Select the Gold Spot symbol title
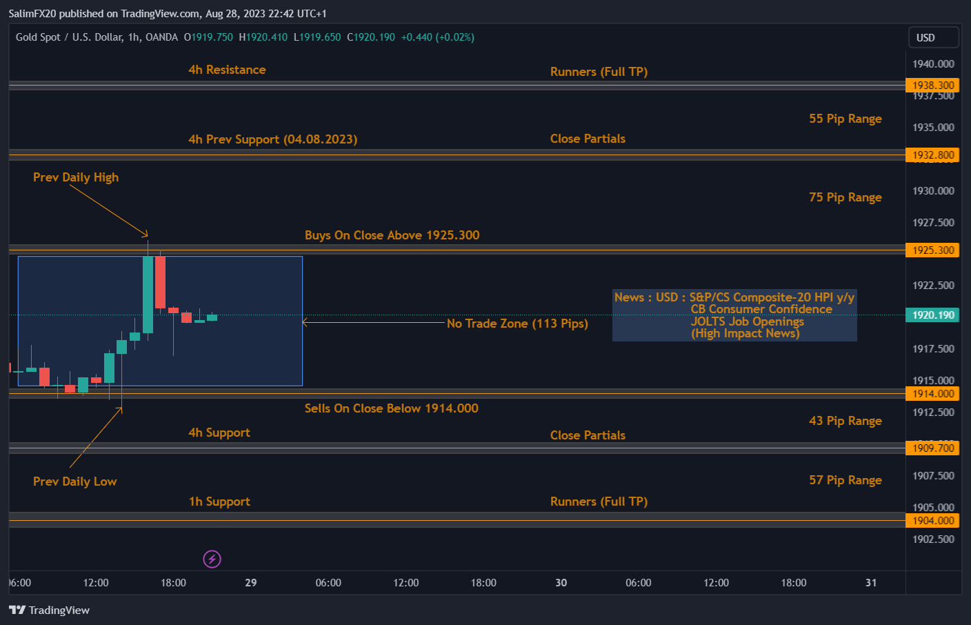 coord(97,37)
